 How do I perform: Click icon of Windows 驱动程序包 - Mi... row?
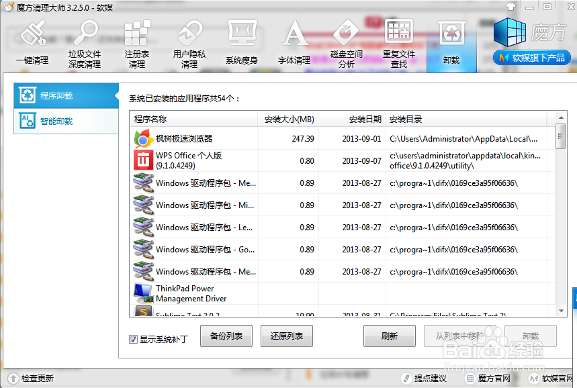pyautogui.click(x=143, y=205)
